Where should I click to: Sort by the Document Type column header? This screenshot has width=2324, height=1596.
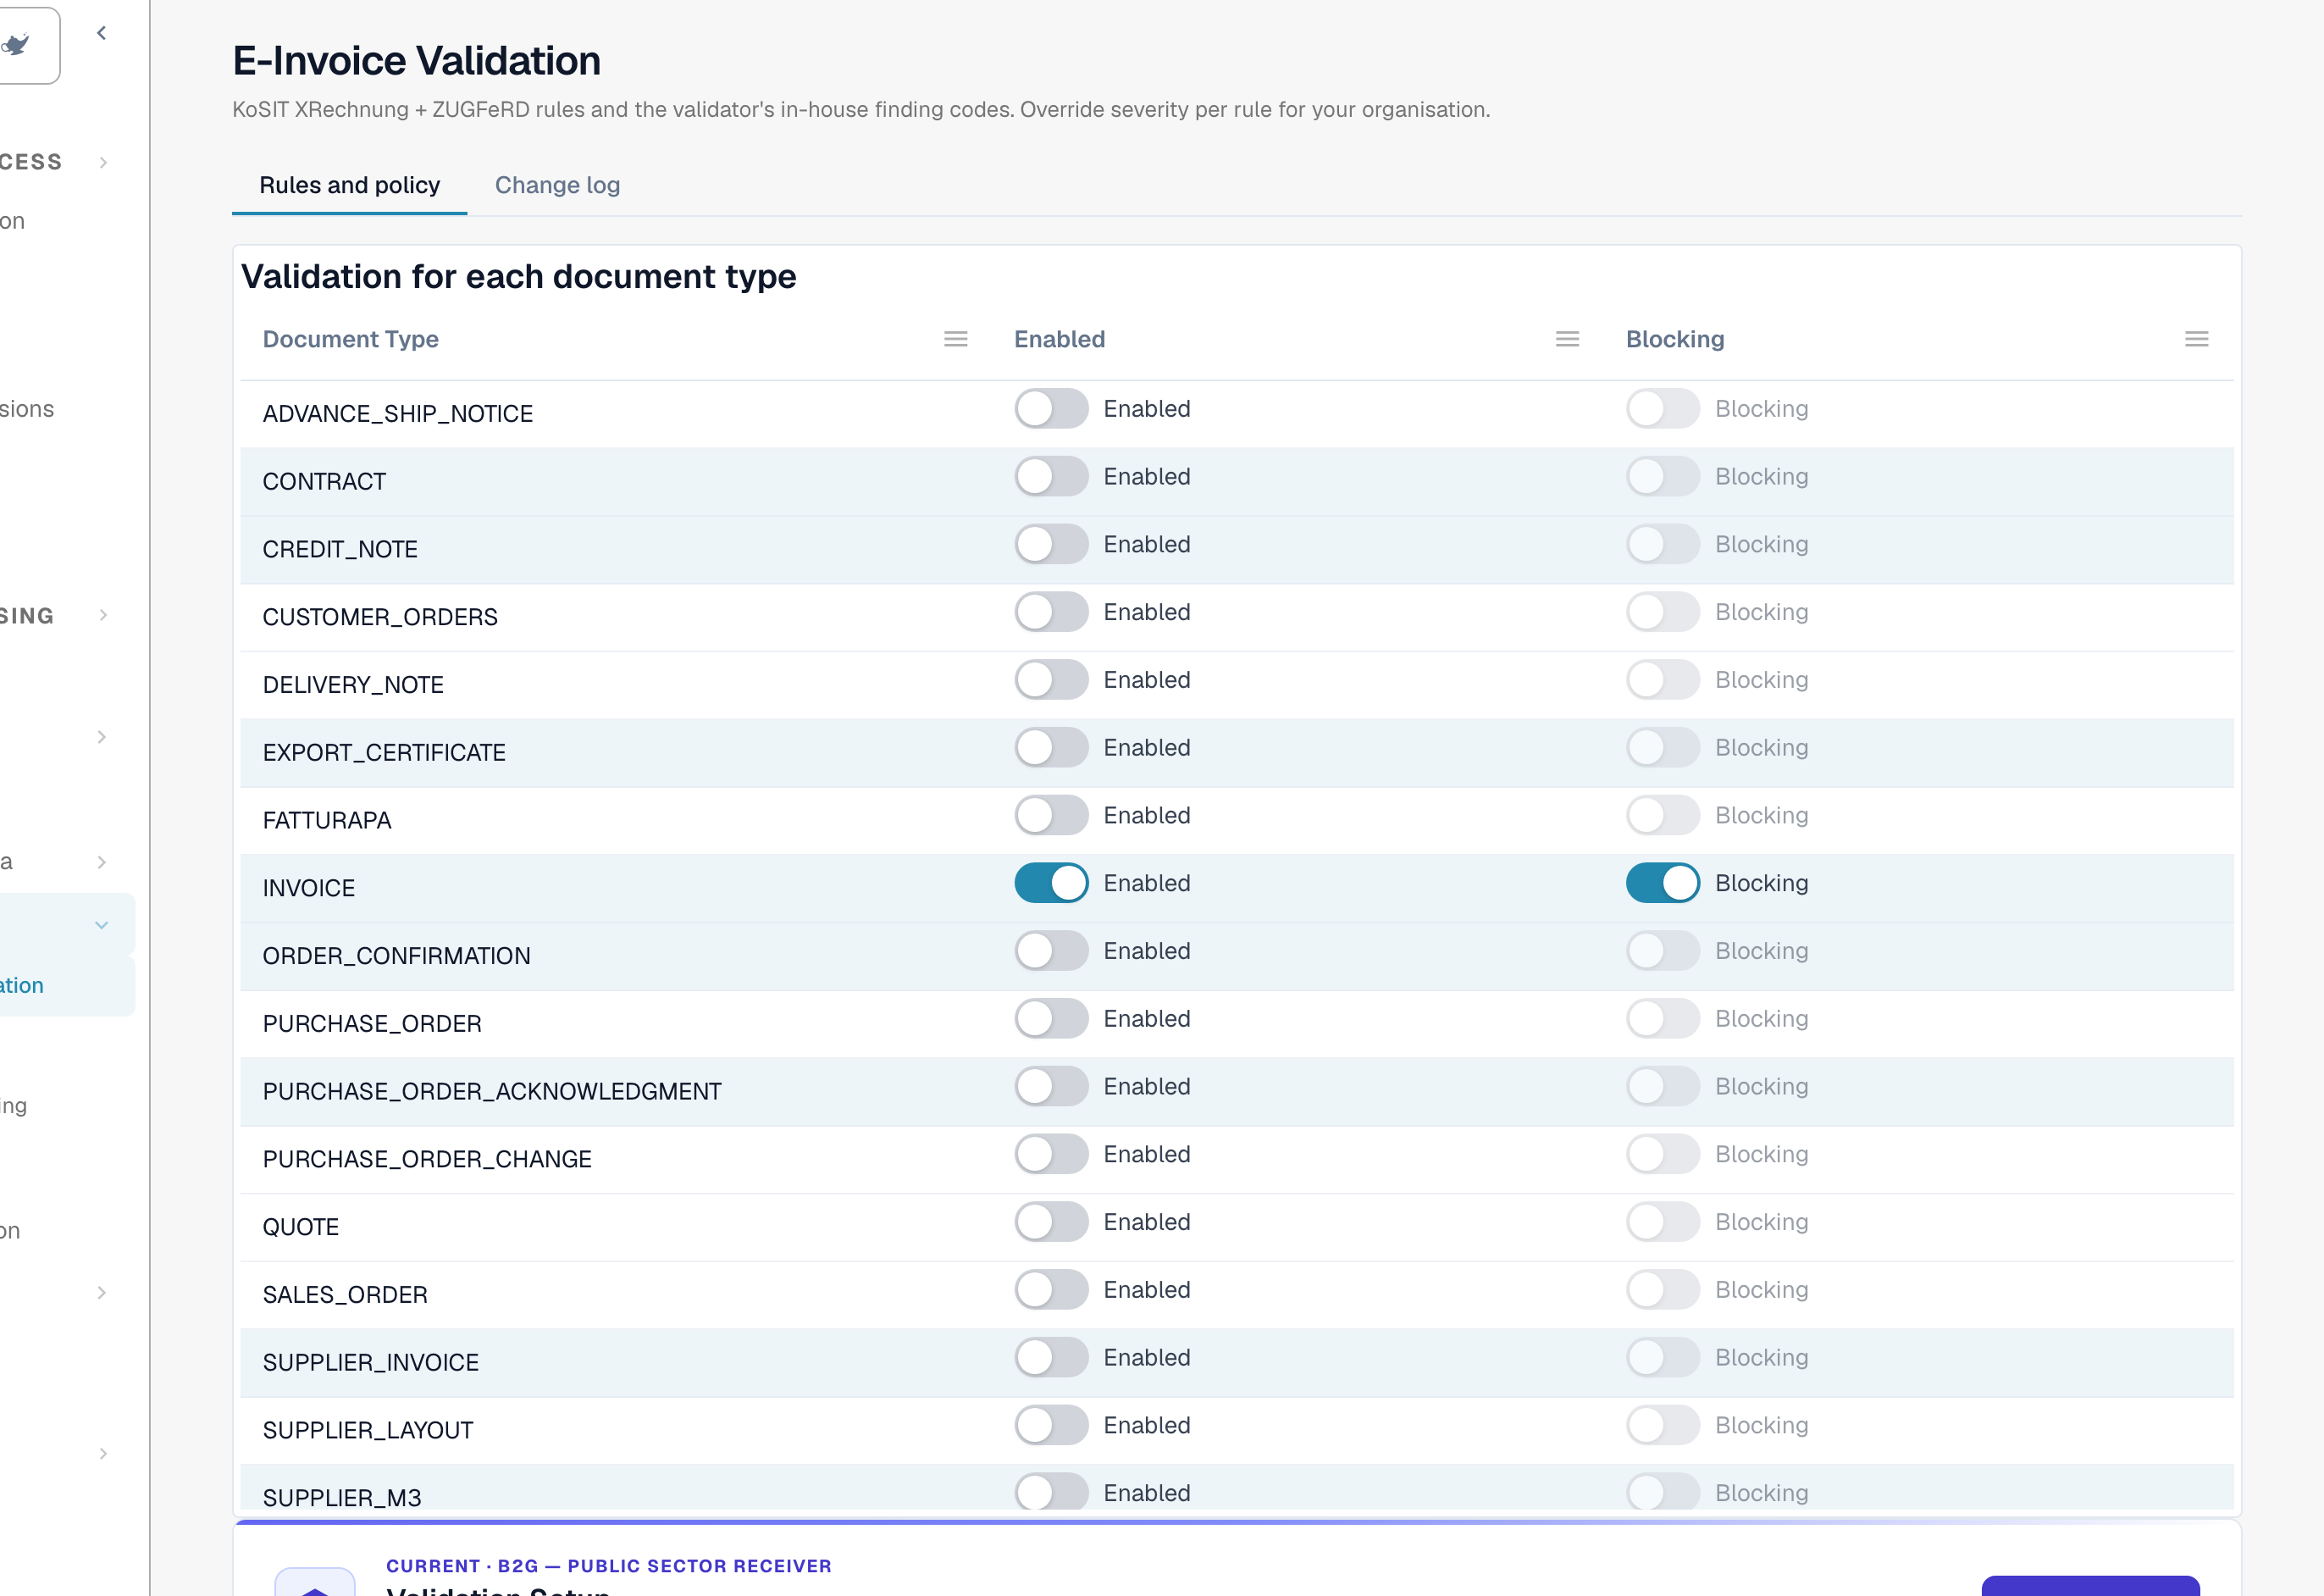click(350, 339)
